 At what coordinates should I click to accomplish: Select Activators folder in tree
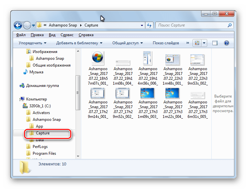point(41,113)
